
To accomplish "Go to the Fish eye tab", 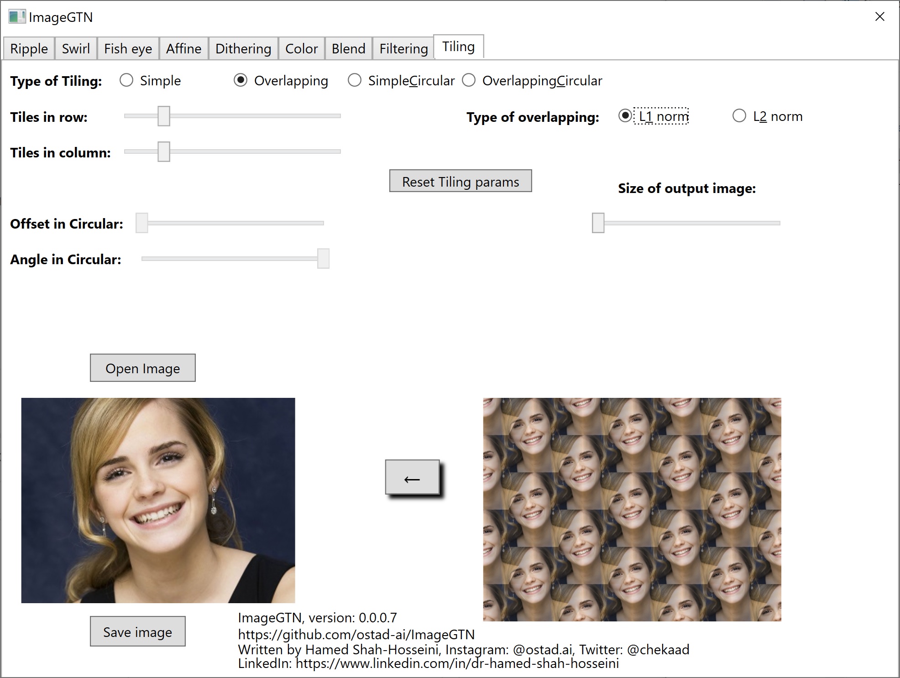I will tap(128, 49).
